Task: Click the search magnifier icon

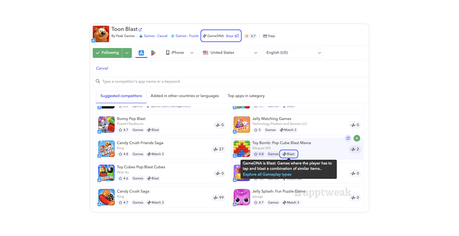Action: [x=98, y=81]
